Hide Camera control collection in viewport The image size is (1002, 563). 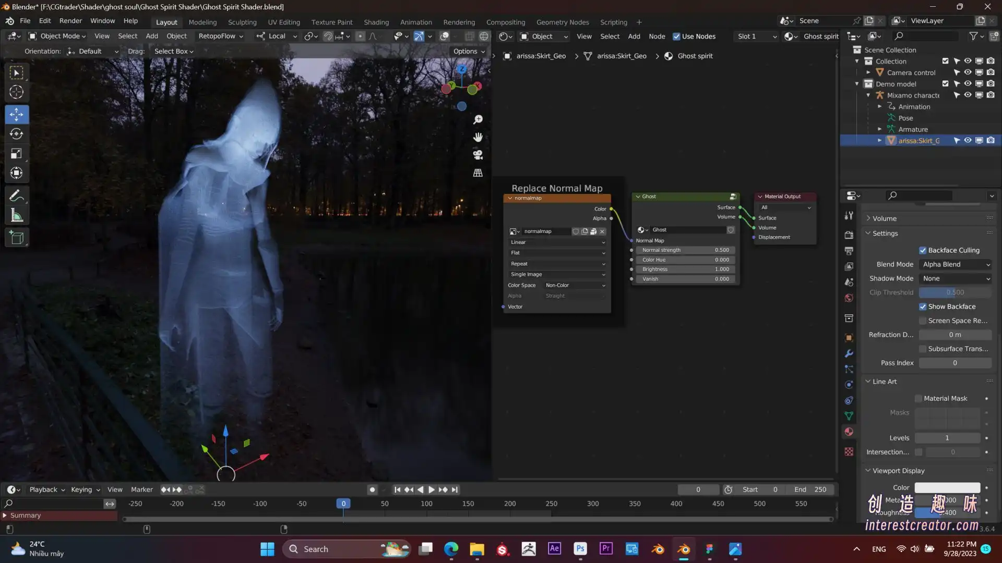(968, 72)
